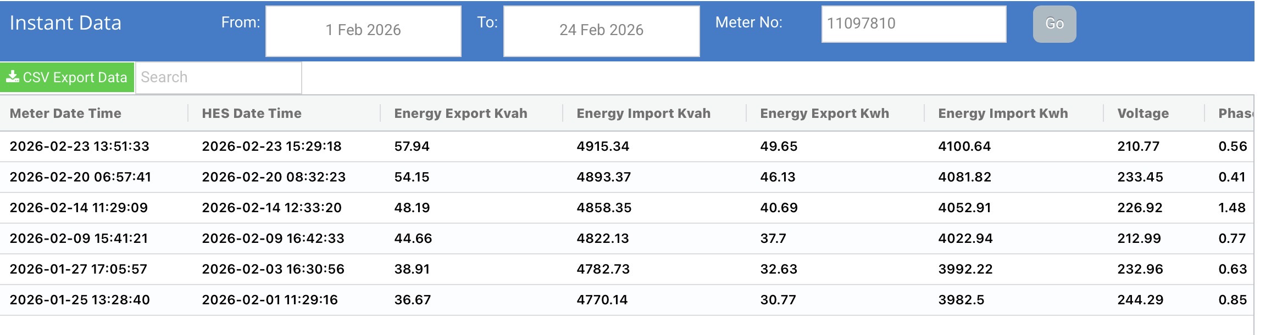Click the CSV Export Data download icon

coord(13,77)
